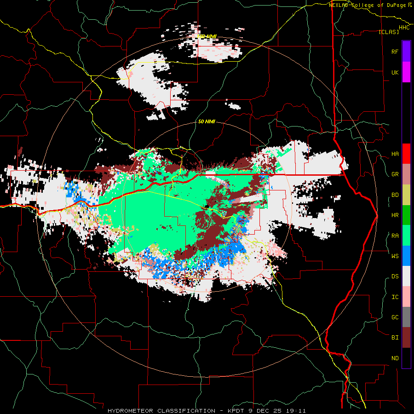Click the UK legend label
This screenshot has width=414, height=414.
(395, 73)
